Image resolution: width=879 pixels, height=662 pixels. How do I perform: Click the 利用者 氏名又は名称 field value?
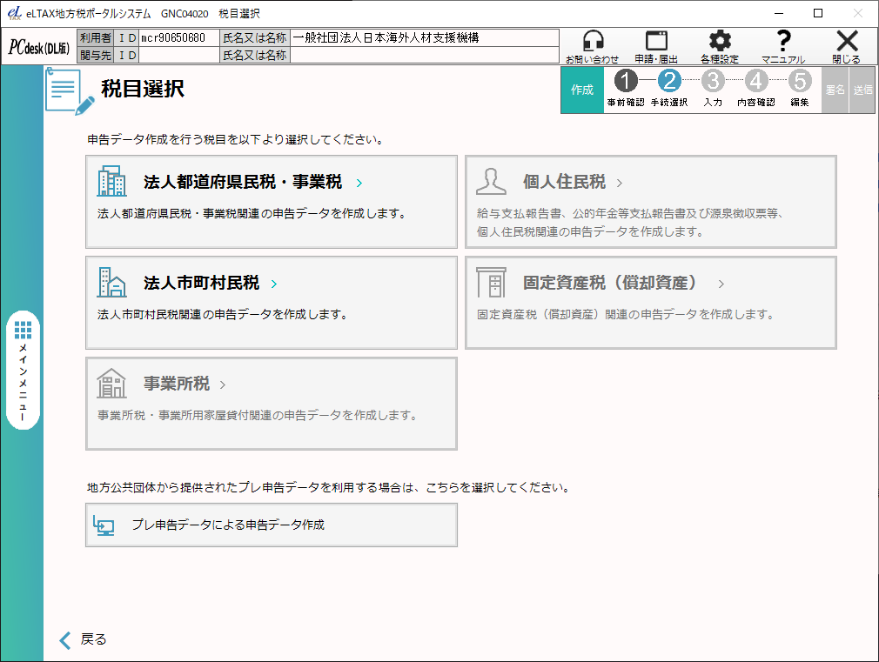(x=425, y=37)
